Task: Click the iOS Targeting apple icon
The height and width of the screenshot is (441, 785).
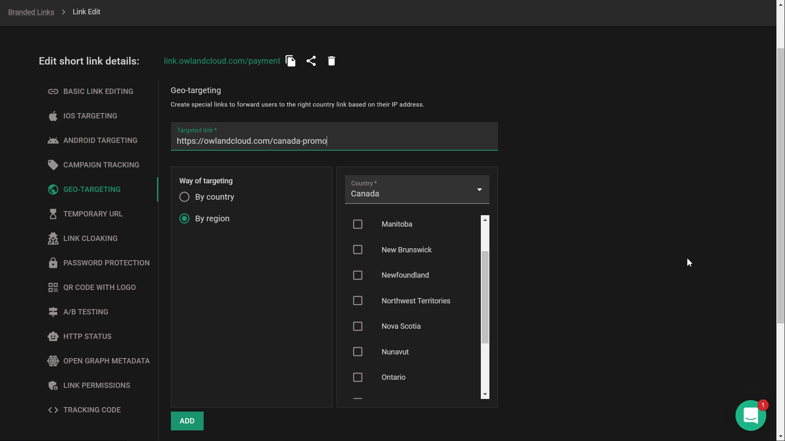Action: pos(53,116)
